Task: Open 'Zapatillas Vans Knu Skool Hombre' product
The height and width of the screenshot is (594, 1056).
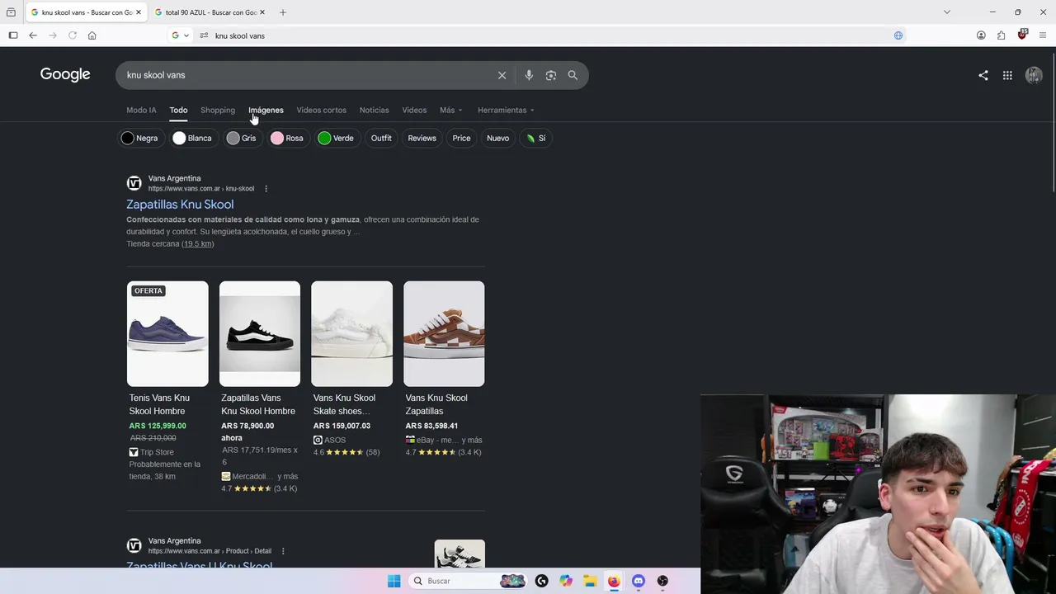Action: [x=258, y=404]
